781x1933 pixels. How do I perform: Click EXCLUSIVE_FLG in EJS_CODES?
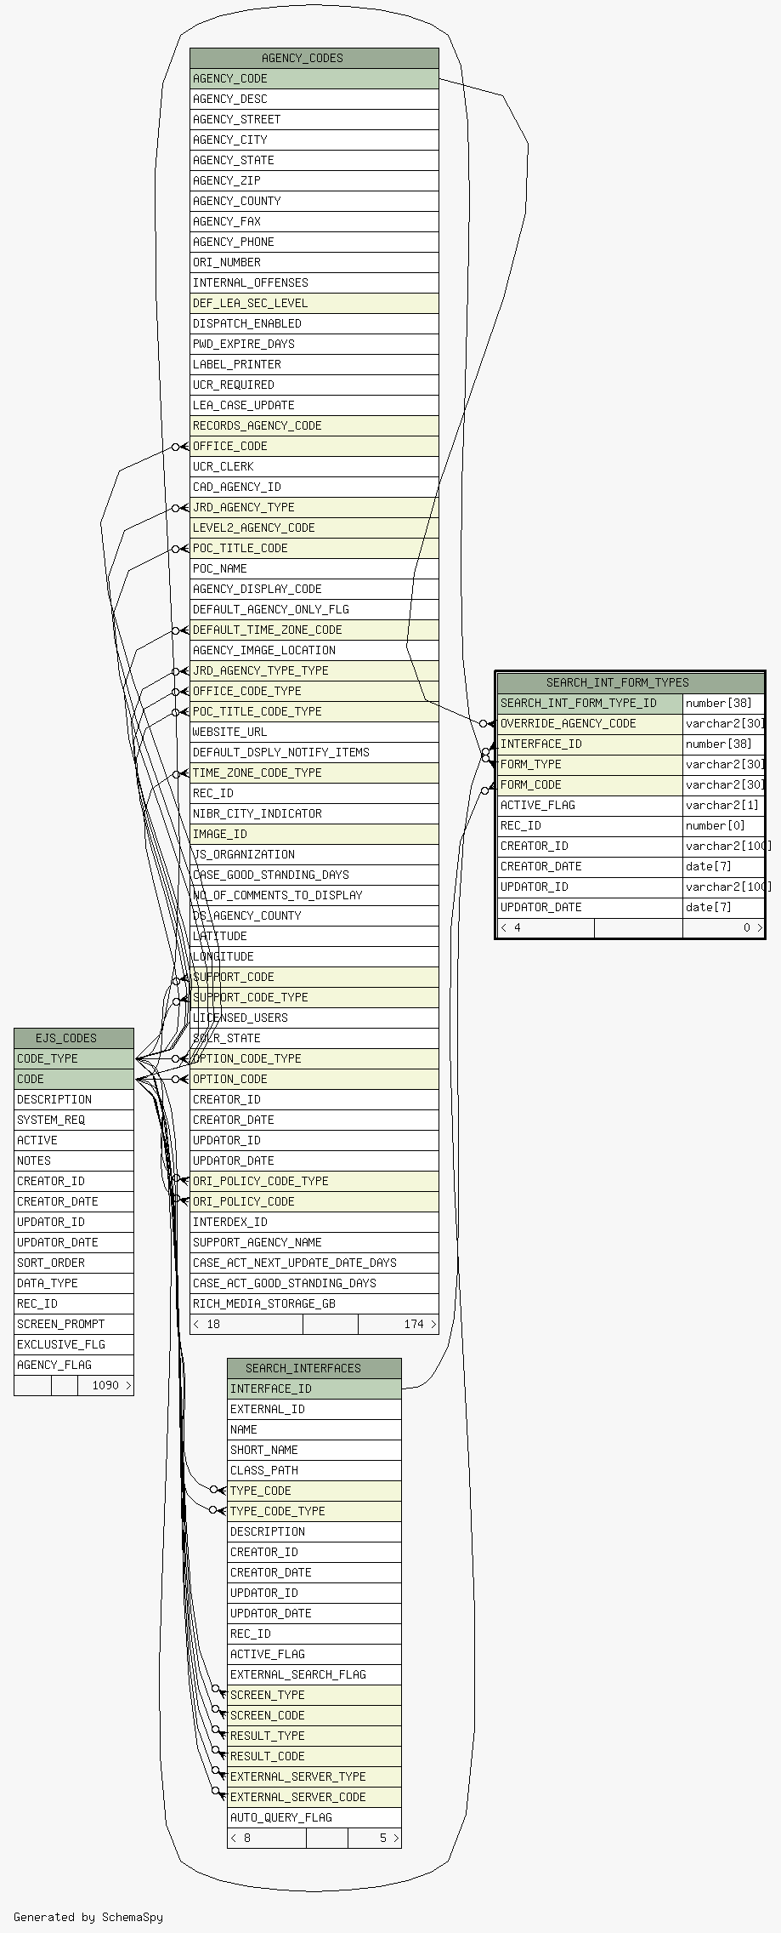point(74,1344)
